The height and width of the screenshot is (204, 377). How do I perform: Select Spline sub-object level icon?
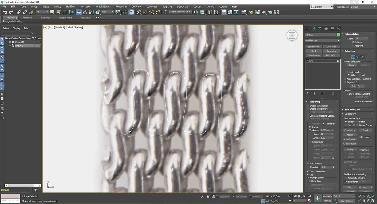(362, 56)
